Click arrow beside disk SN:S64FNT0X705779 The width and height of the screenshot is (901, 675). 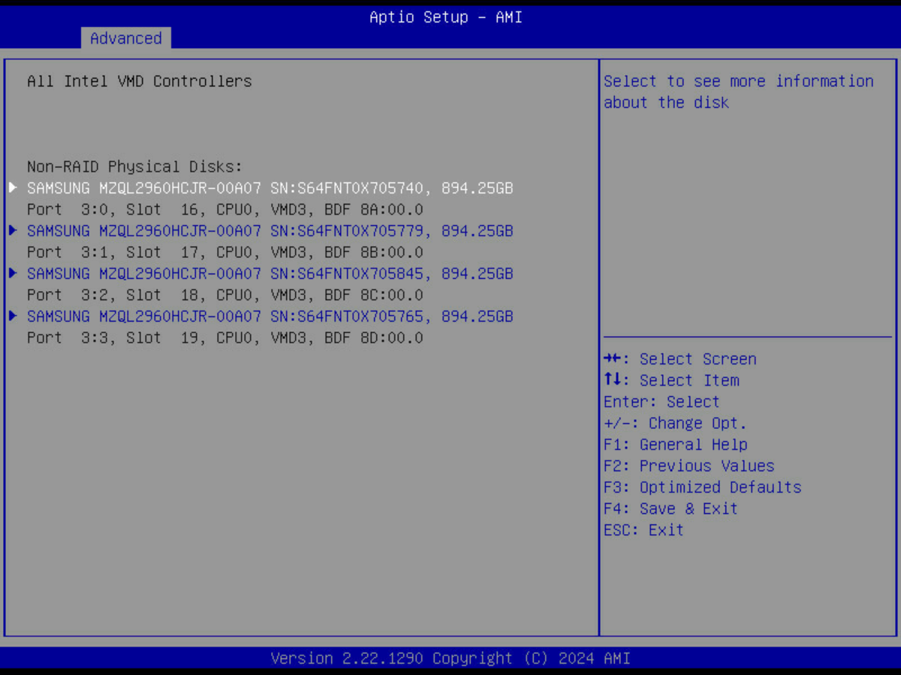point(13,230)
